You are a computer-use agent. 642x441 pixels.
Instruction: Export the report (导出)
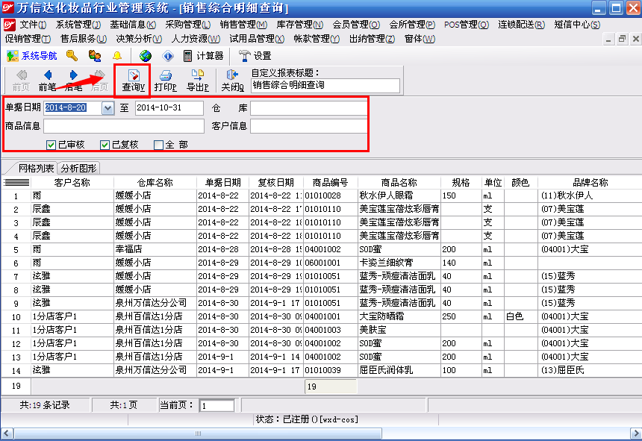point(198,81)
